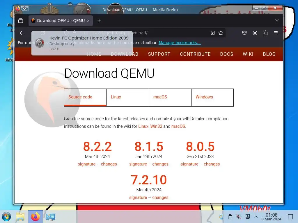This screenshot has width=298, height=223.
Task: Open Firefox View from tab bar
Action: pyautogui.click(x=21, y=21)
